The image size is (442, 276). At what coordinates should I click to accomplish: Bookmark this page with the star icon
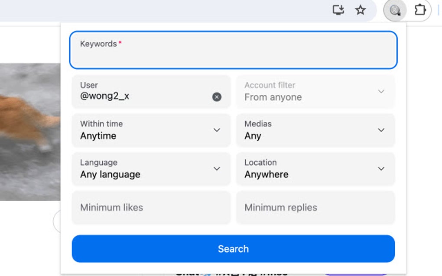click(361, 10)
